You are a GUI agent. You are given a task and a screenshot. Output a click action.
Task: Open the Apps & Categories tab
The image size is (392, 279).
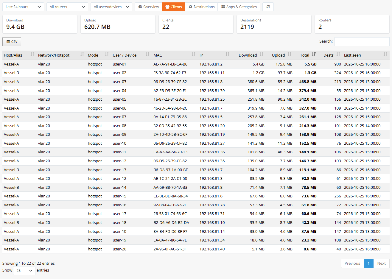coord(239,7)
